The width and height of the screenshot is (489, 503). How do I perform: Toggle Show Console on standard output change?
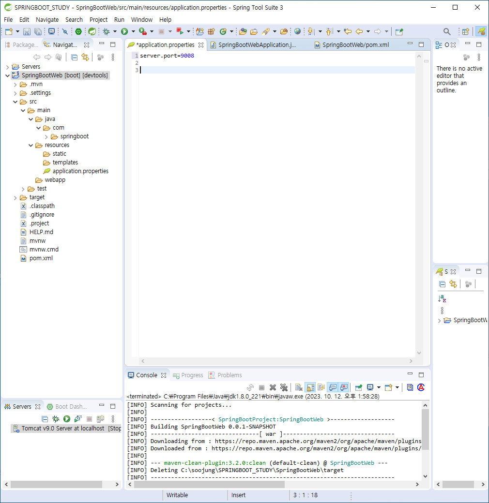tap(333, 387)
